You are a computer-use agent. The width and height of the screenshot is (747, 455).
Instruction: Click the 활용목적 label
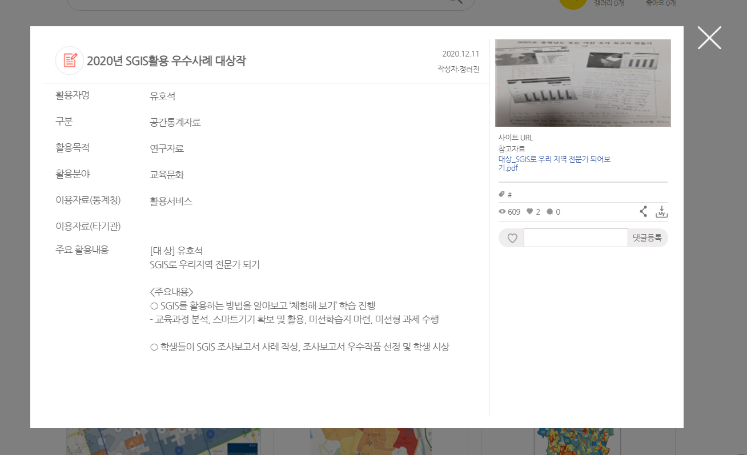point(73,148)
